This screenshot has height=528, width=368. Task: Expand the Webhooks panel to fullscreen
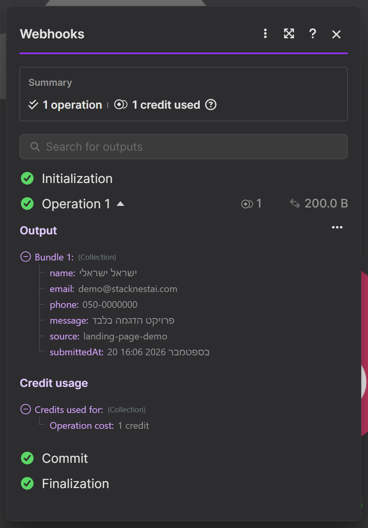[x=289, y=34]
